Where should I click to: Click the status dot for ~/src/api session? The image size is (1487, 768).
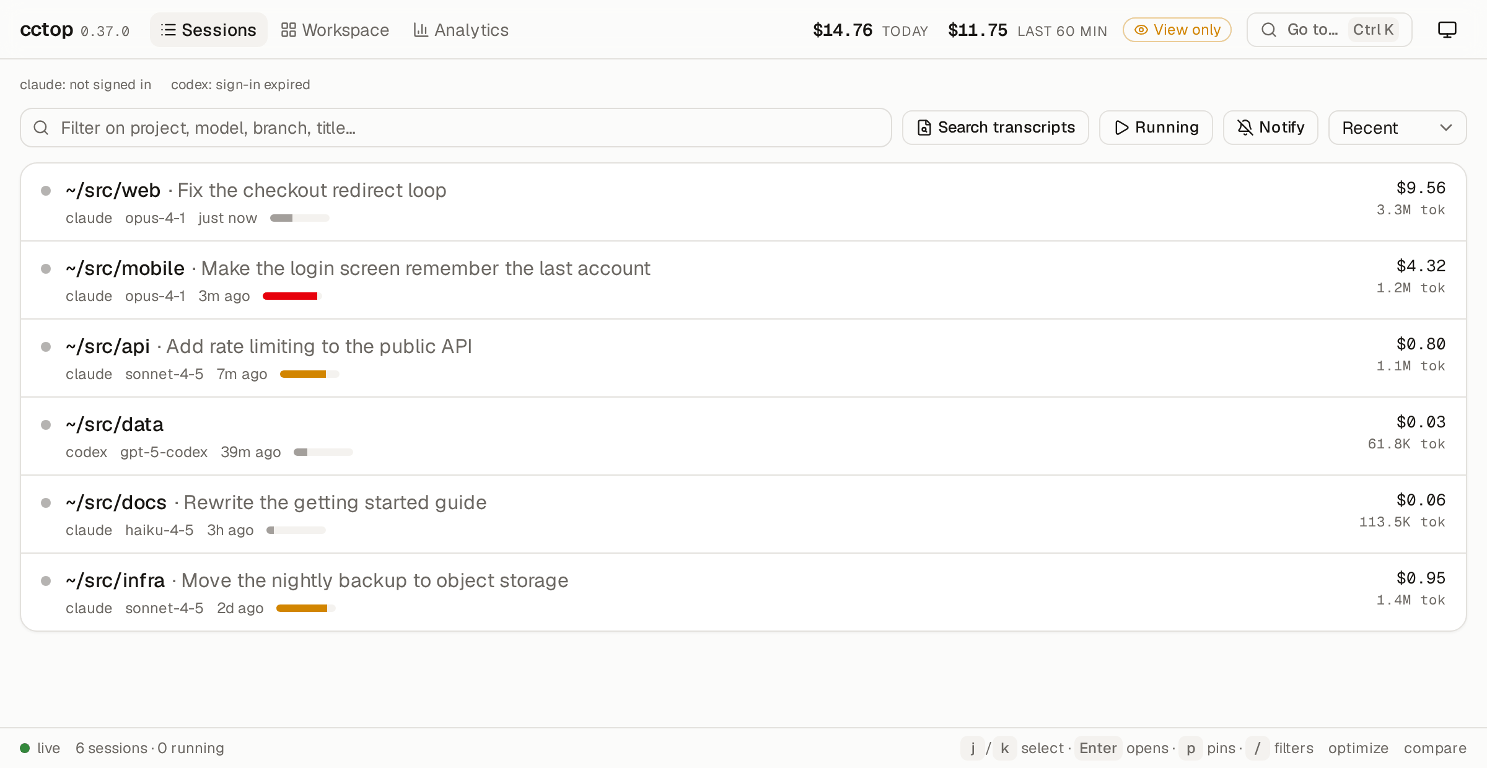46,347
